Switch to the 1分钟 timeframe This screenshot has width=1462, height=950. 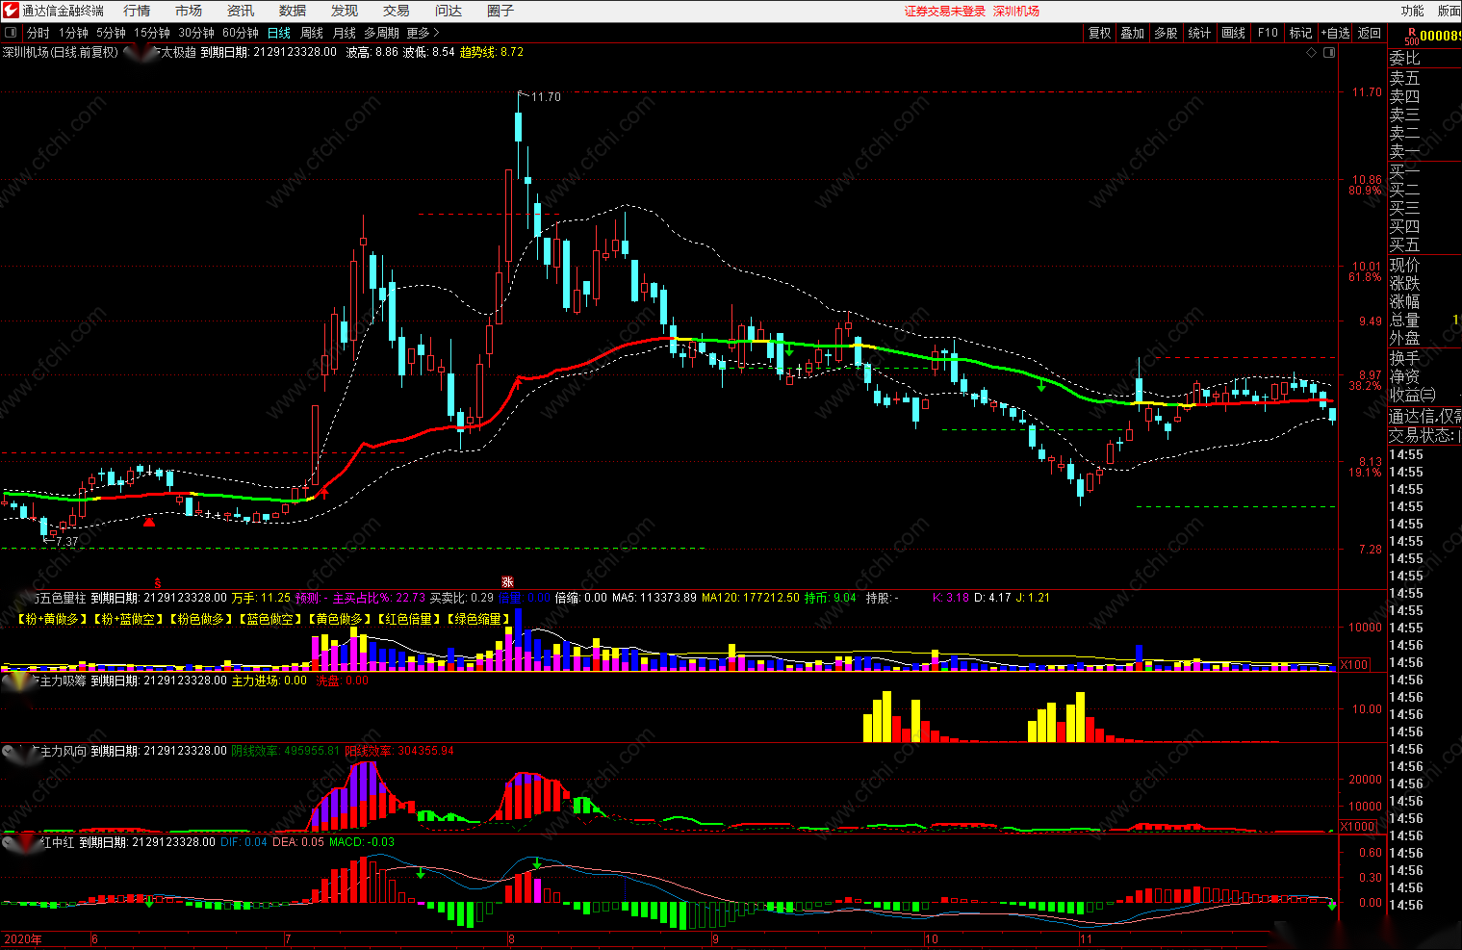click(x=73, y=33)
